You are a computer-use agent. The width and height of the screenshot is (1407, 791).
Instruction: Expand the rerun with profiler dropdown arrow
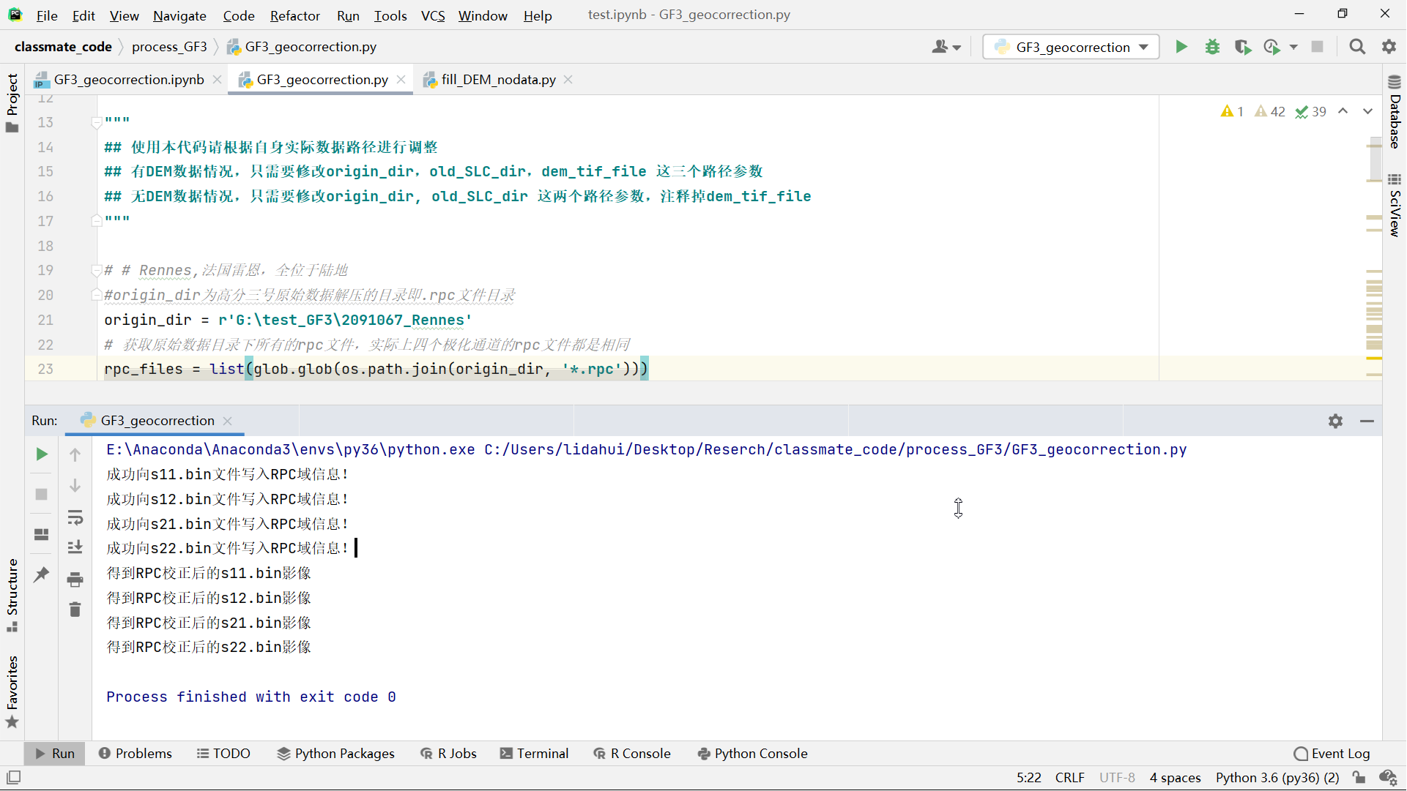click(1295, 46)
